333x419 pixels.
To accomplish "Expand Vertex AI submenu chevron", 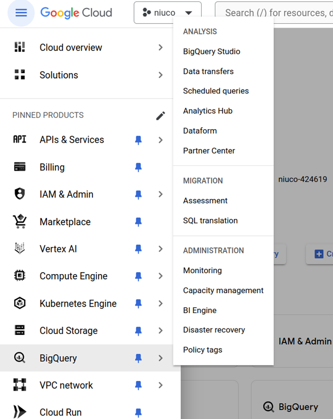I will pyautogui.click(x=161, y=249).
